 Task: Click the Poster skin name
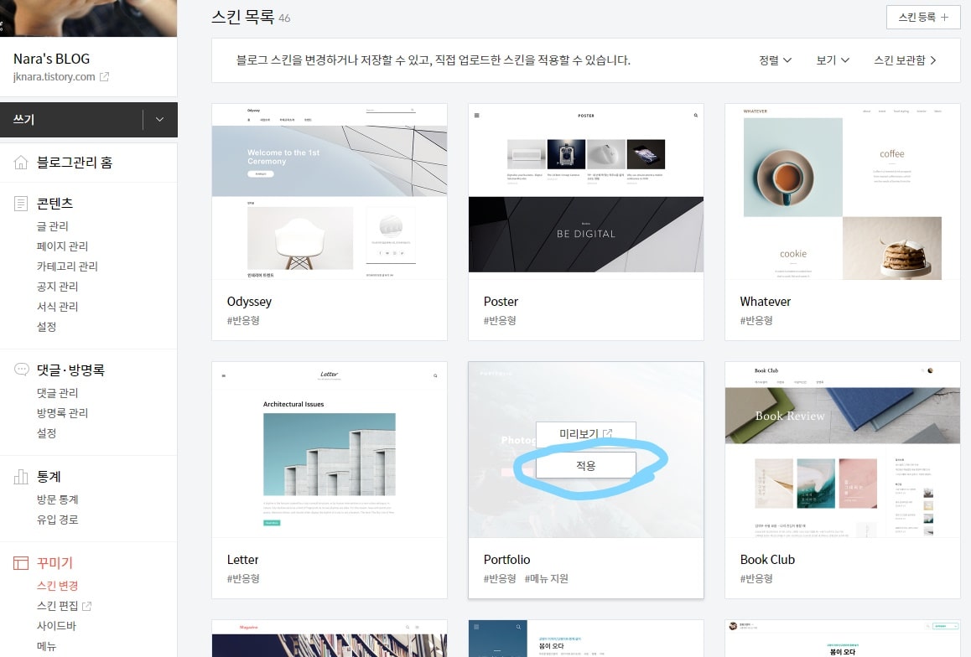pyautogui.click(x=501, y=302)
